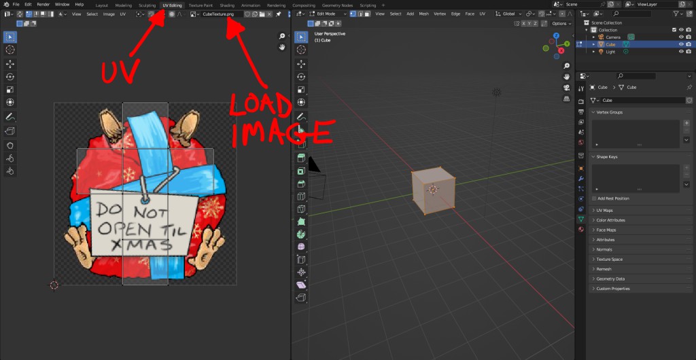Click the Rotate tool in UV editor

[x=10, y=77]
